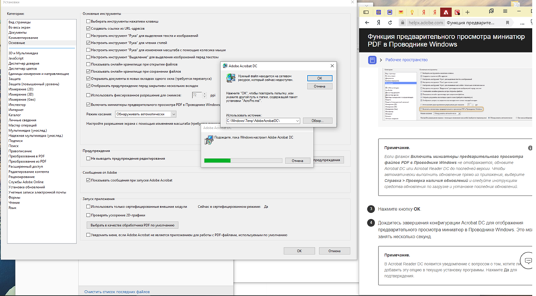Toggle 'Выбирать инструменты нажатием клавиш' checkbox

88,21
